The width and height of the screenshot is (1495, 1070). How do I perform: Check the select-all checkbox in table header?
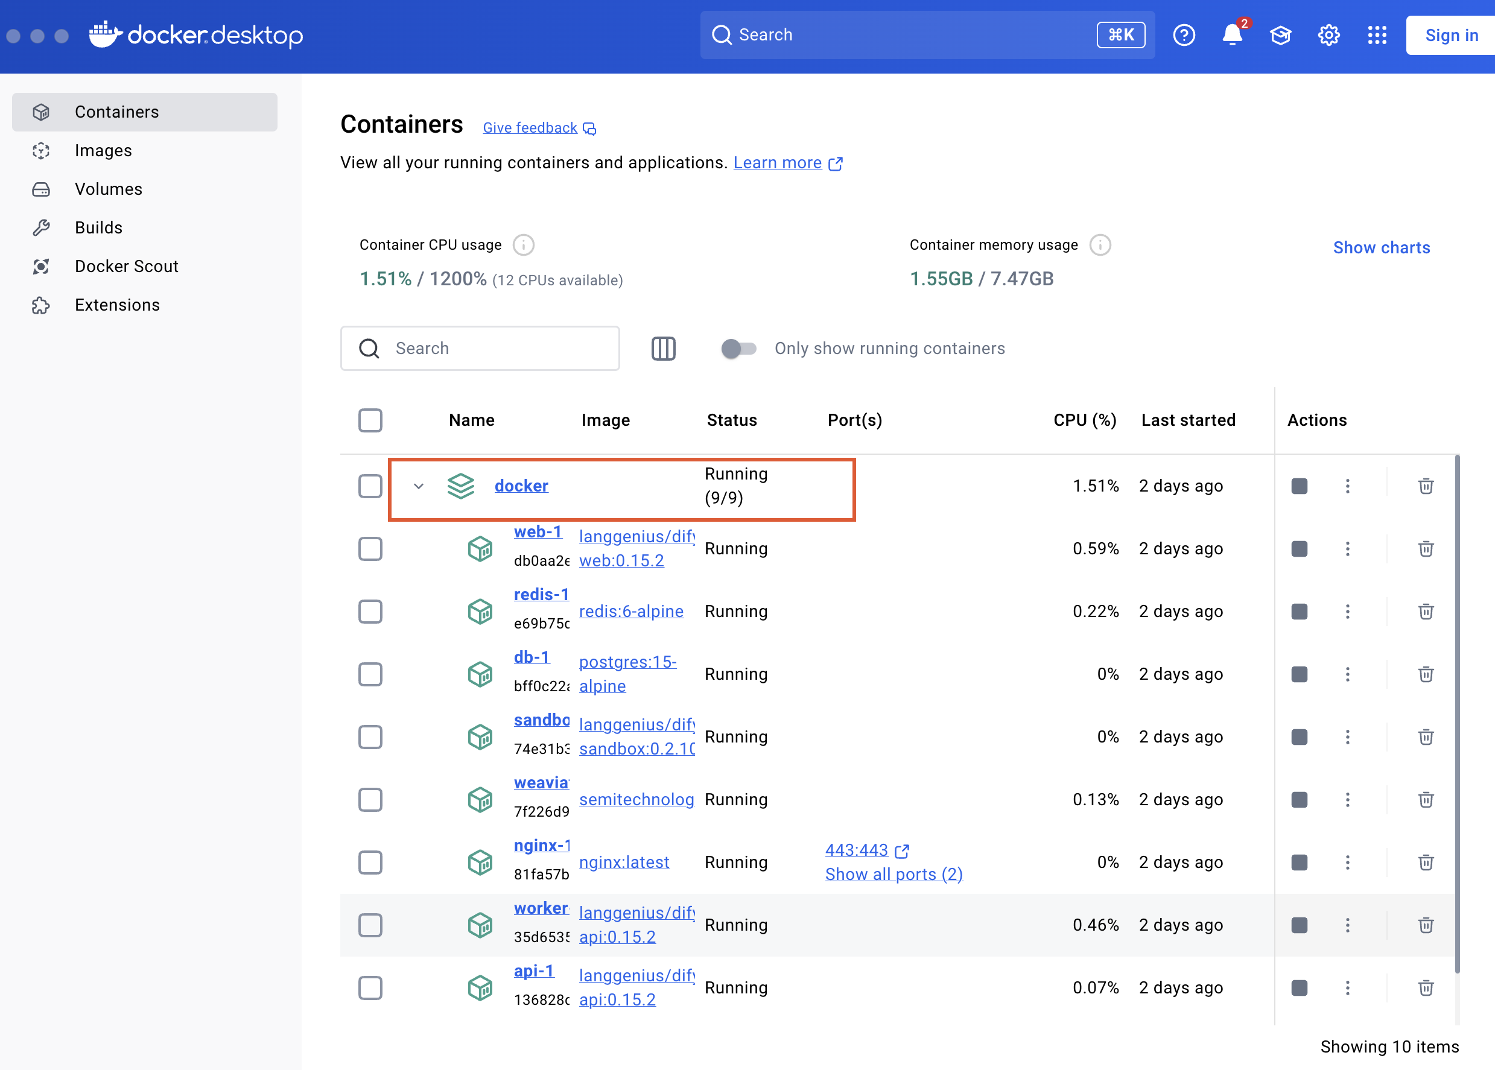point(370,420)
